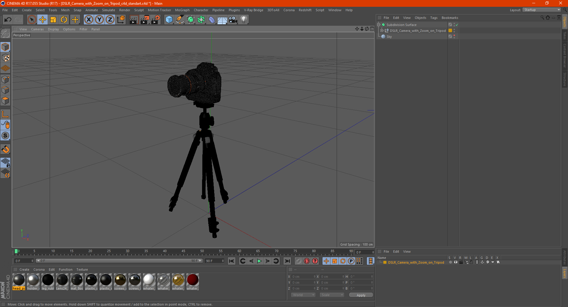
Task: Add a Camera object
Action: pyautogui.click(x=233, y=20)
